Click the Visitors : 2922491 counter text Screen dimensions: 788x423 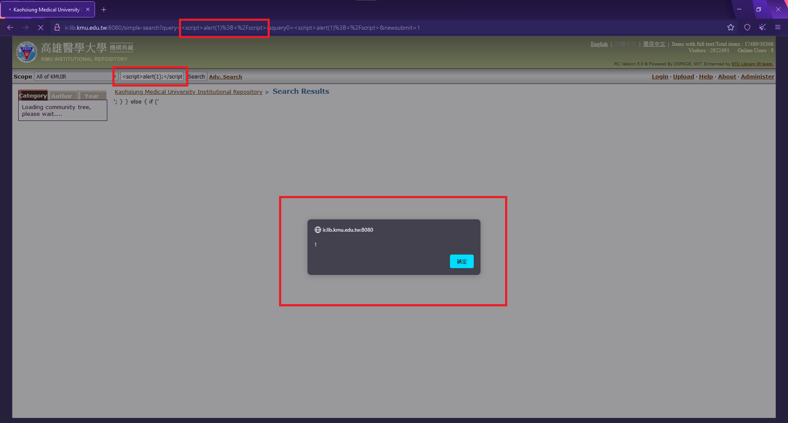[x=709, y=50]
